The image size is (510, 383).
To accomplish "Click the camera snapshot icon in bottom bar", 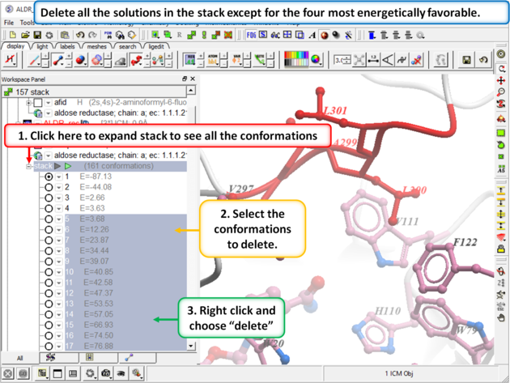I will pos(106,373).
